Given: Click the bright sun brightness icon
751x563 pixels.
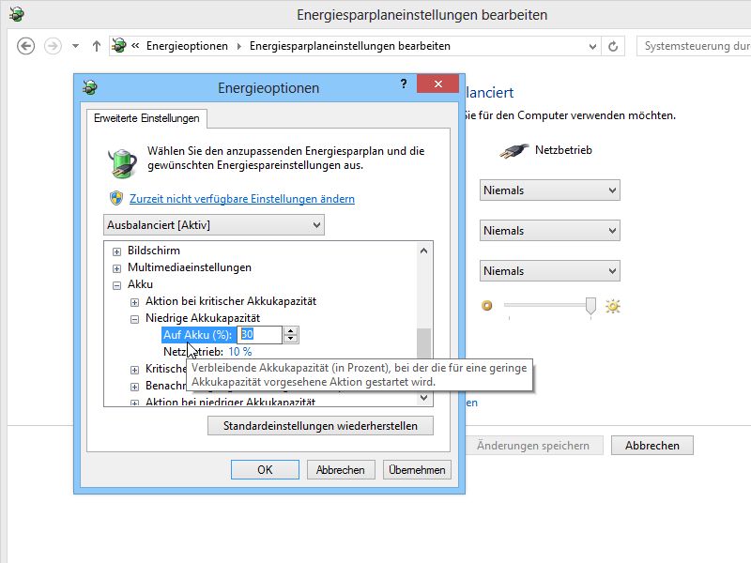Looking at the screenshot, I should tap(613, 306).
